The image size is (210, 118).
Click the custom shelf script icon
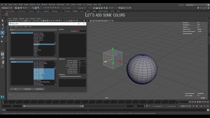coord(7,14)
